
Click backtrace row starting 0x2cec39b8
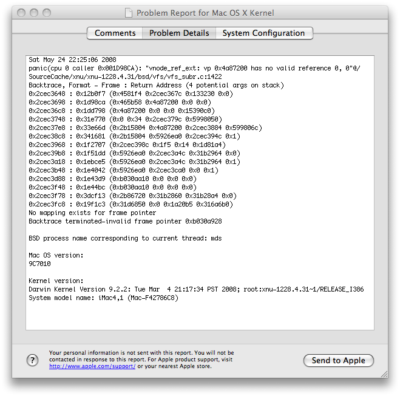pyautogui.click(x=134, y=153)
